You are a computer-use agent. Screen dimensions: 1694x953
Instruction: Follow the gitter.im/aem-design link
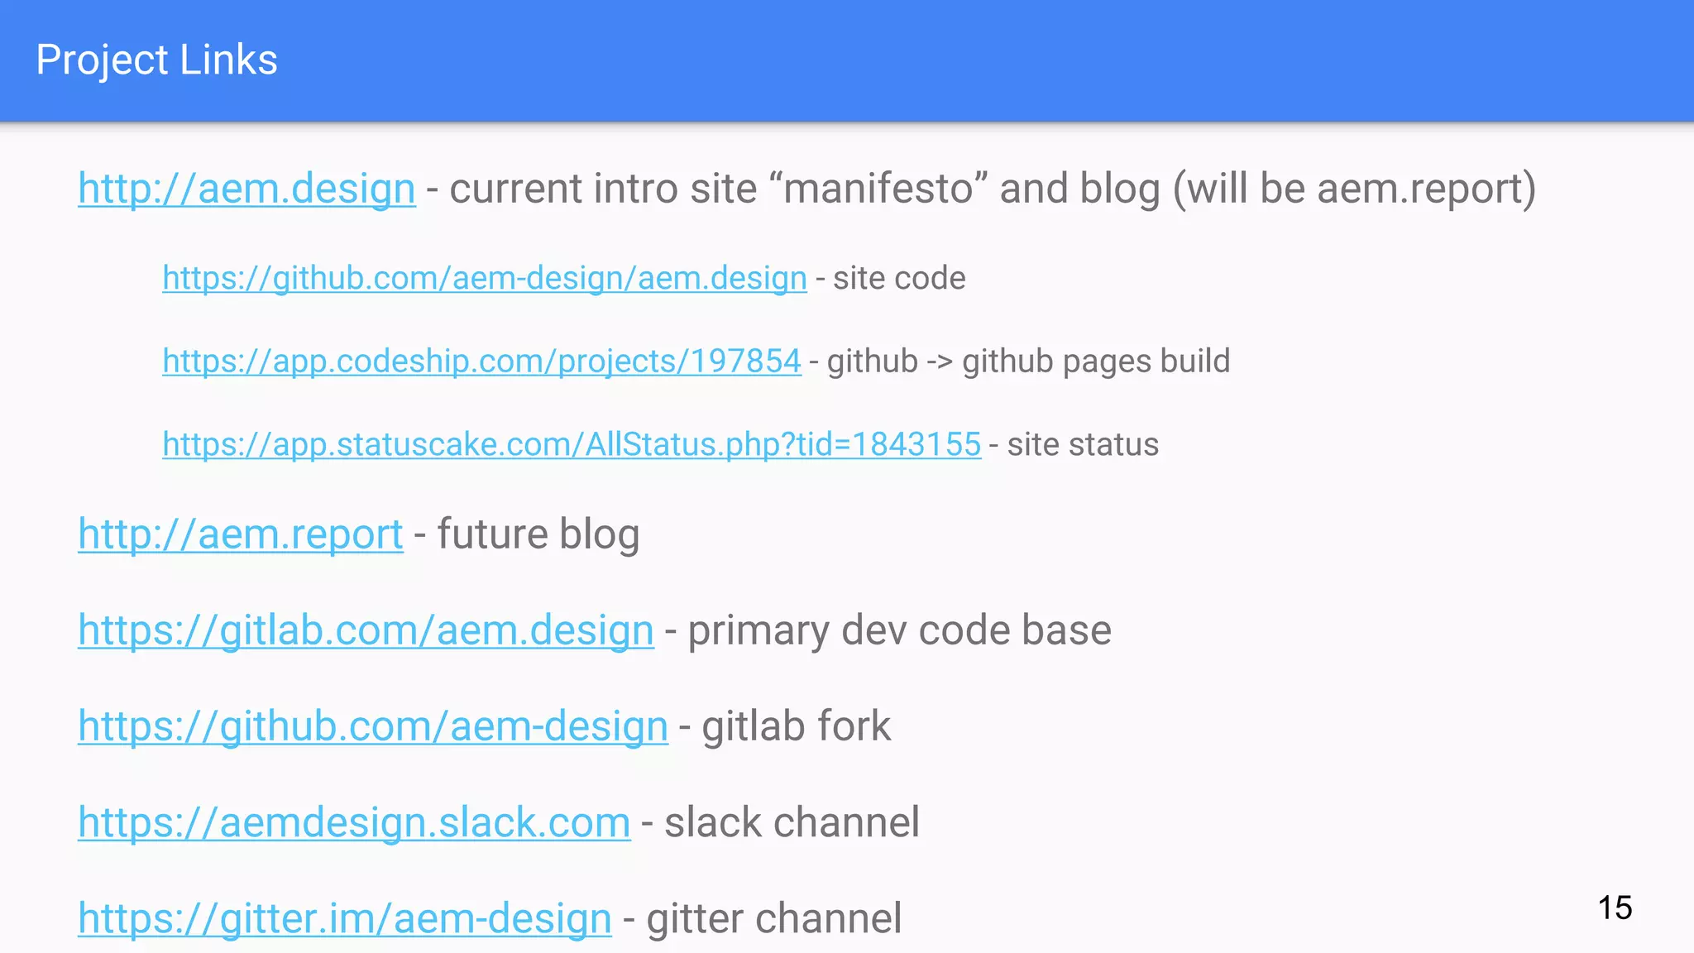345,918
